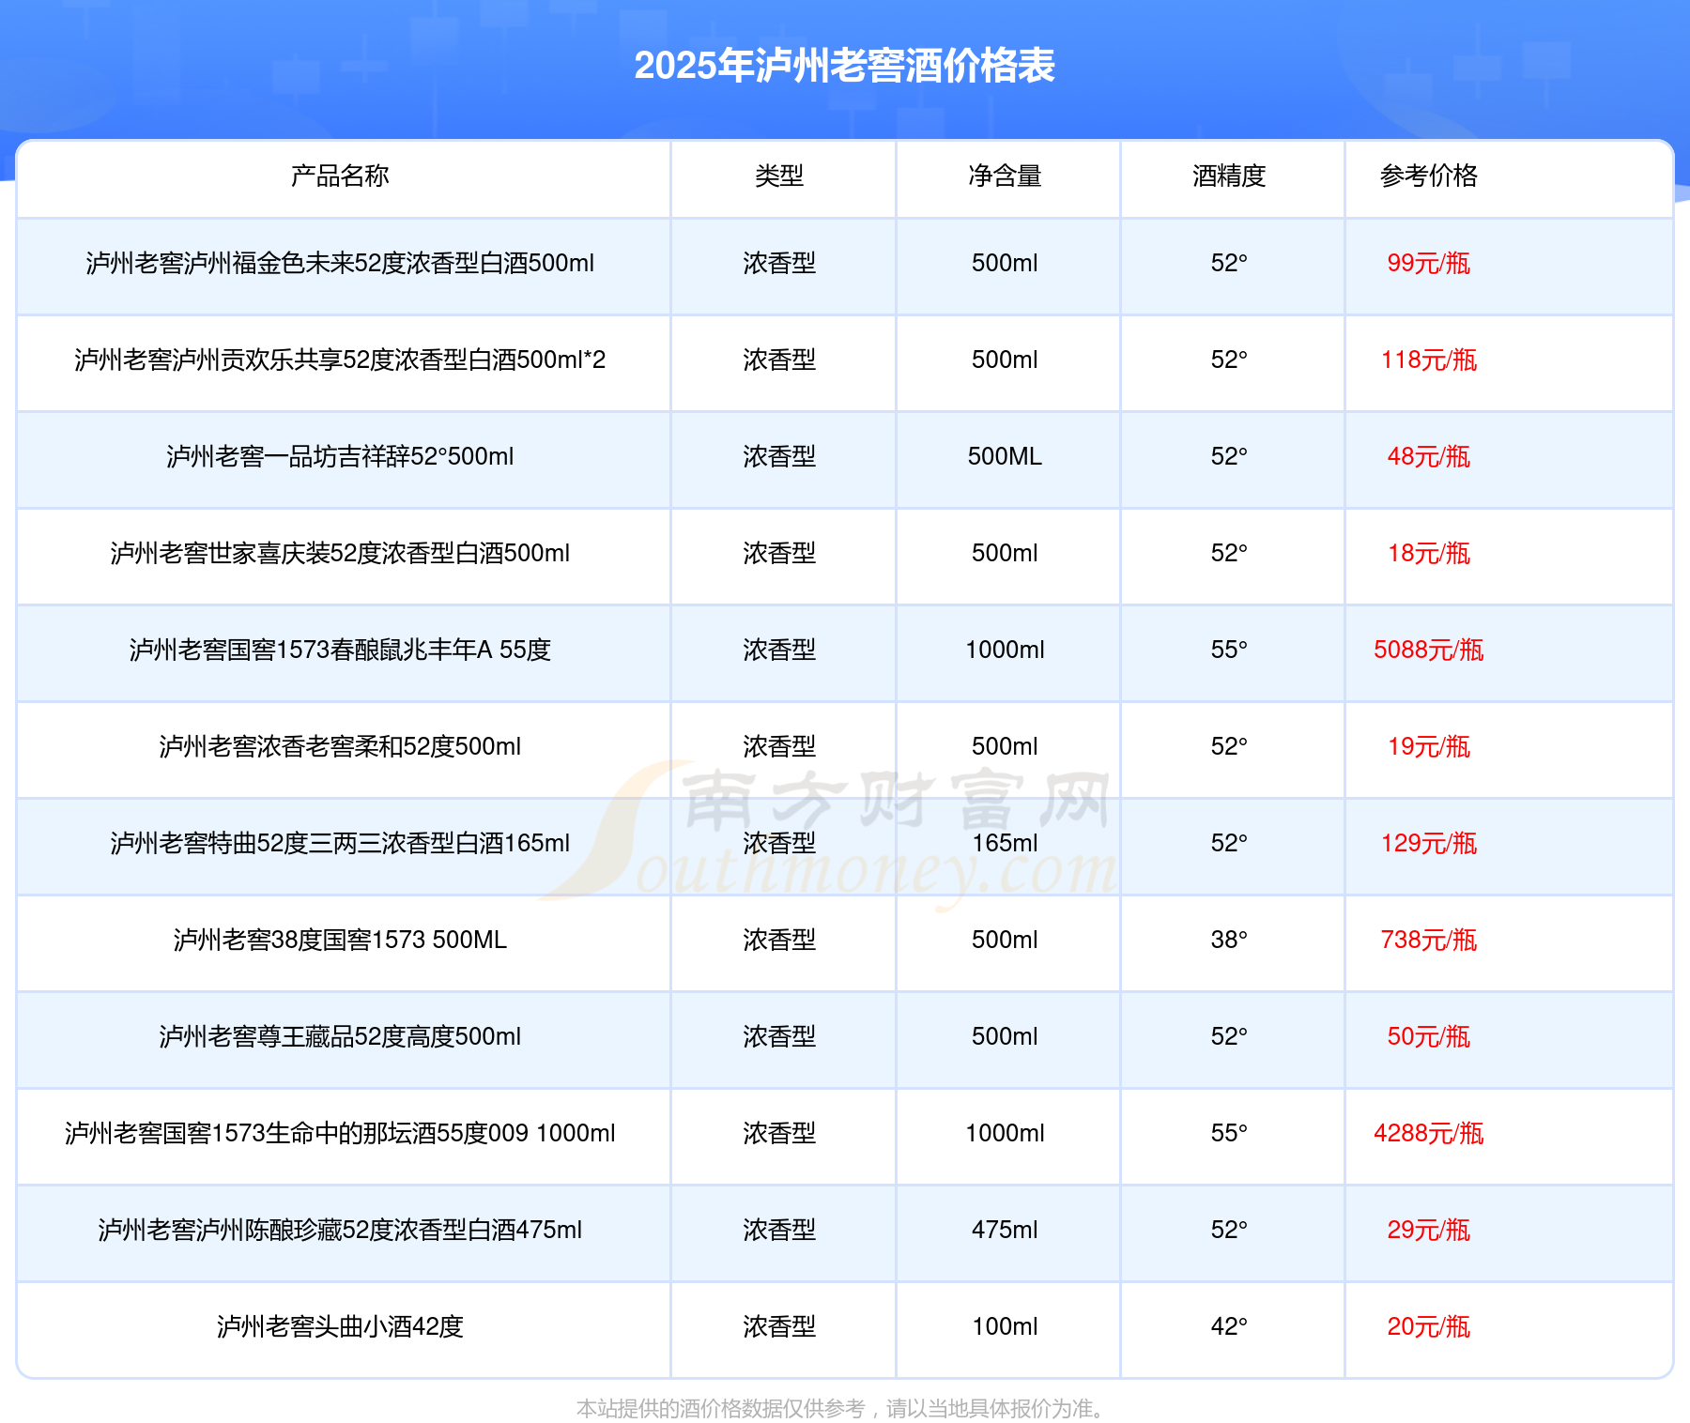Image resolution: width=1690 pixels, height=1423 pixels.
Task: Select product 泸州老窖一品坊吉祥辞52°500ml
Action: 340,456
